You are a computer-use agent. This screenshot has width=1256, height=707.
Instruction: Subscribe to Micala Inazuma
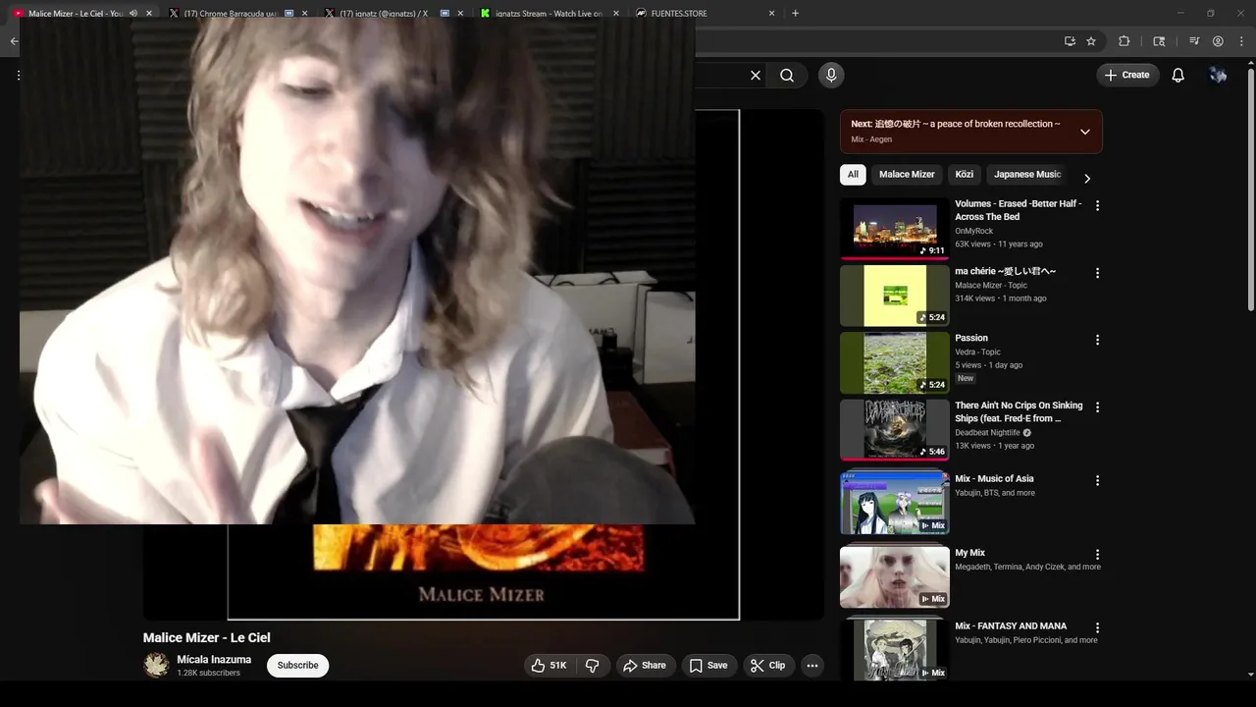298,666
